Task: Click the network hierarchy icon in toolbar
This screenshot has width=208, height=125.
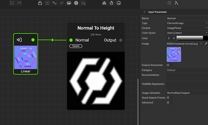Action: tap(104, 3)
